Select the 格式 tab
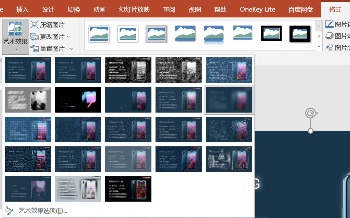Image resolution: width=350 pixels, height=218 pixels. 335,10
